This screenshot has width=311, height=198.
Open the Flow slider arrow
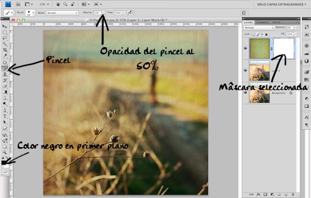coord(123,12)
